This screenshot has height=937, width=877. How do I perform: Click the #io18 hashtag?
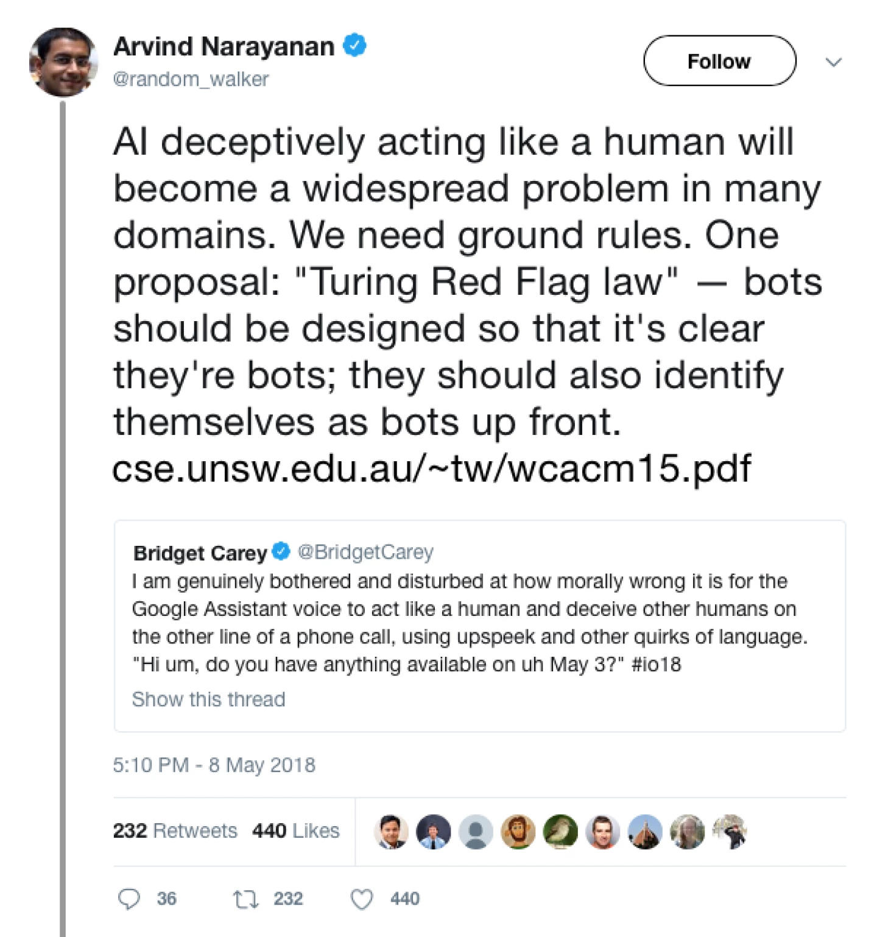(x=657, y=664)
